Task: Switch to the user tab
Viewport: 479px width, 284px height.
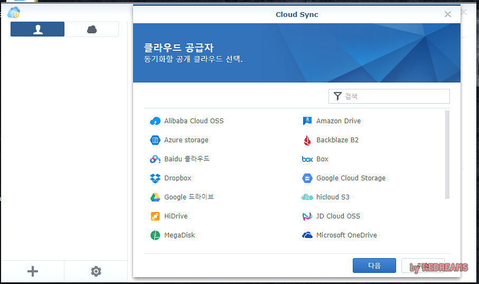Action: pyautogui.click(x=37, y=29)
